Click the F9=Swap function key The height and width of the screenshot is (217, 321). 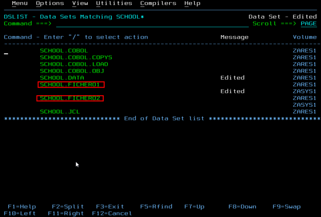(x=286, y=206)
